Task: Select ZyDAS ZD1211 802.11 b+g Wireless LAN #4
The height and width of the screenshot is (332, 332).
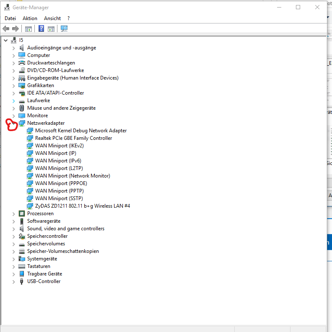Action: tap(83, 206)
